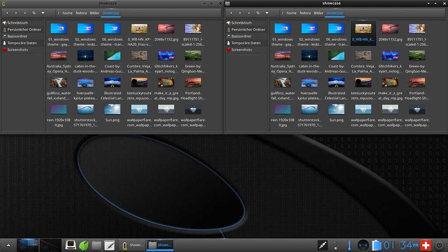Screen dimensions: 448x252
Task: Open the fedora breadcrumb in the right pane
Action: pos(305,13)
